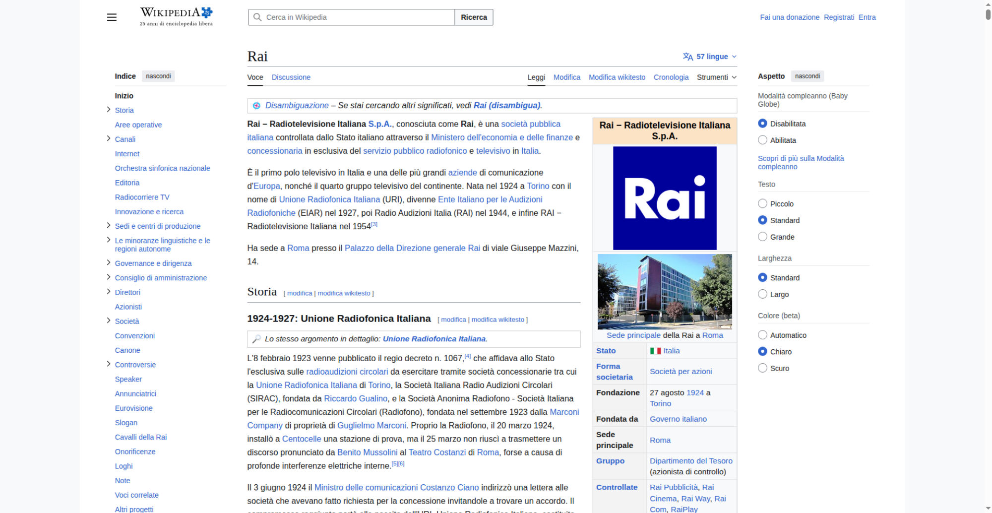This screenshot has height=513, width=992.
Task: Click the Italian flag icon in infobox
Action: [x=655, y=351]
